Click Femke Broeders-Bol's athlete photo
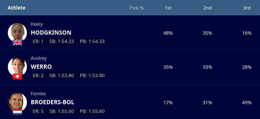Image resolution: width=260 pixels, height=119 pixels. [x=17, y=102]
